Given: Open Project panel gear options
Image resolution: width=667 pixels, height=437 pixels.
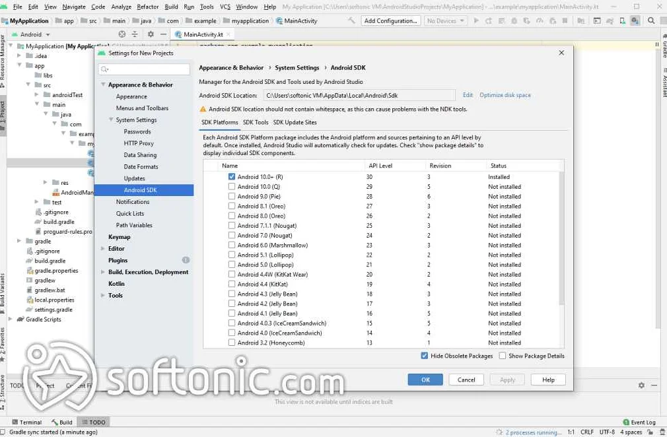Looking at the screenshot, I should pos(151,34).
